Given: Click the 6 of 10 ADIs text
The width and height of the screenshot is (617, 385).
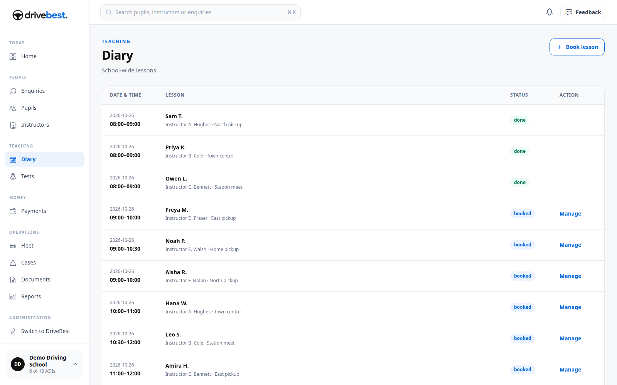Looking at the screenshot, I should (x=42, y=371).
